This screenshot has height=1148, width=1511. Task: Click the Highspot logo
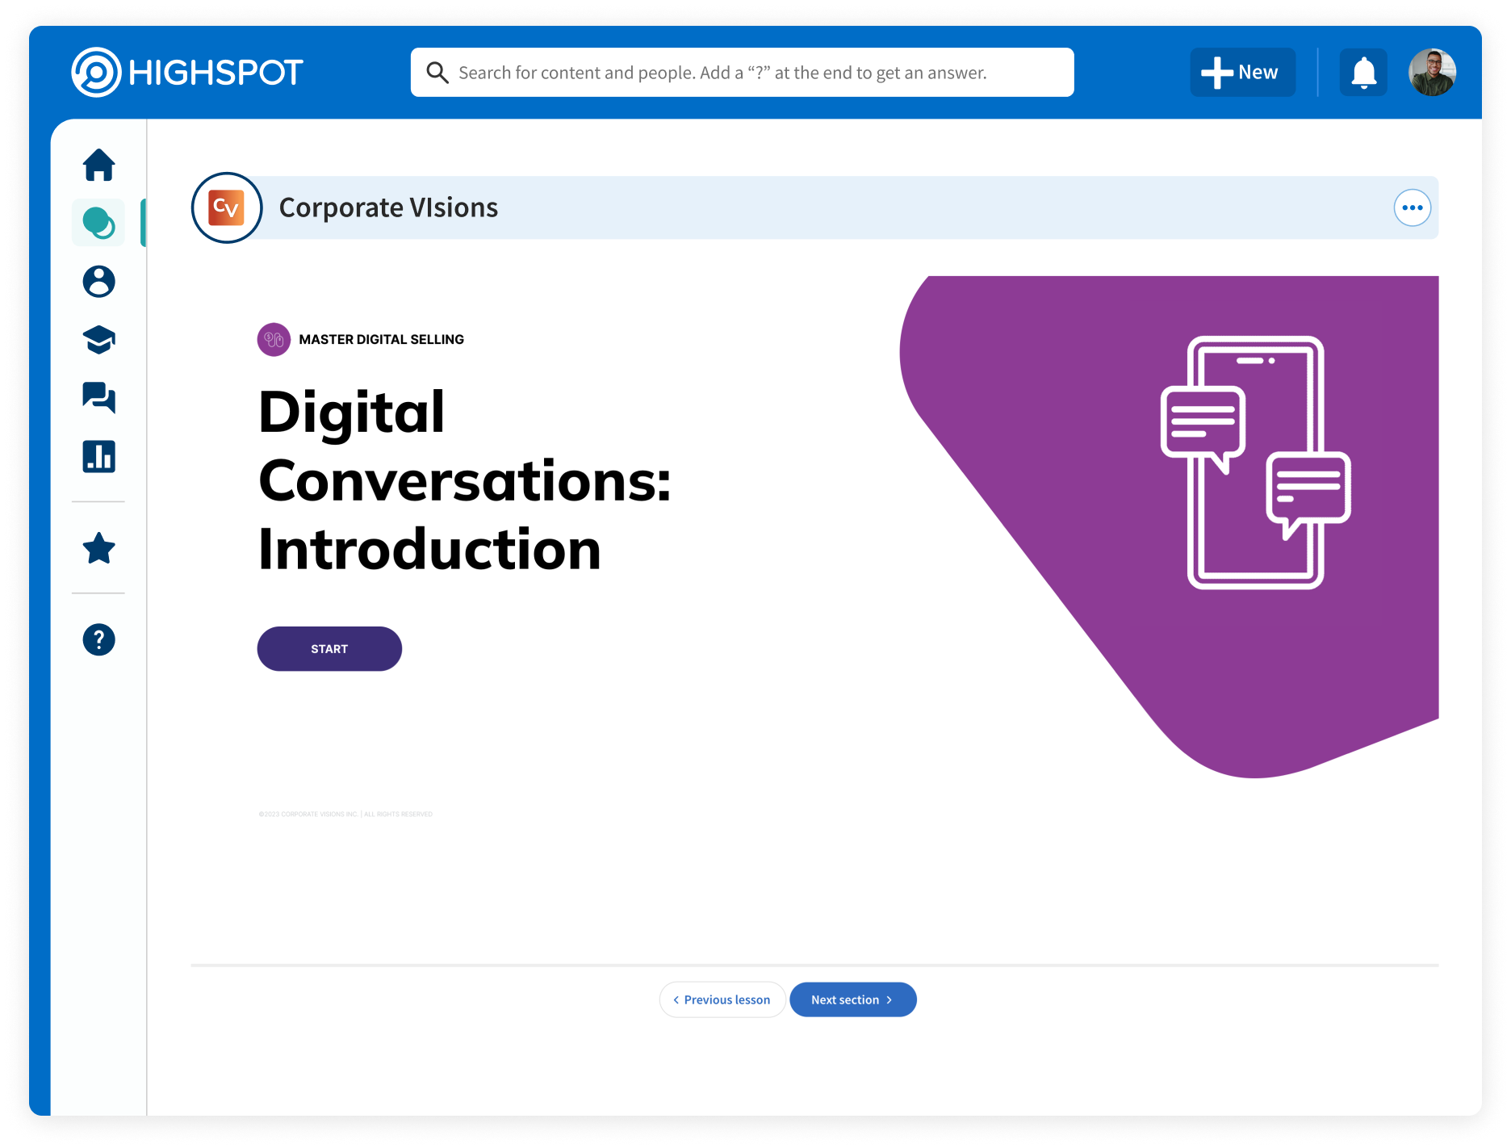point(187,73)
